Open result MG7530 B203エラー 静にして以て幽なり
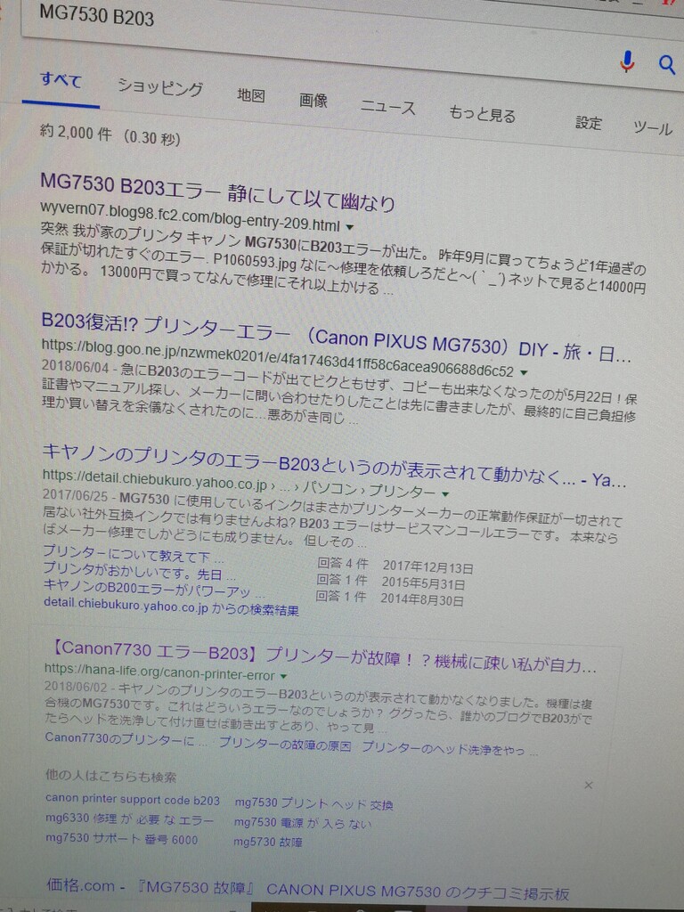 pyautogui.click(x=217, y=192)
